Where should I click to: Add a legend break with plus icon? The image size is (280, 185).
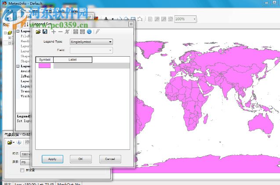[54, 32]
